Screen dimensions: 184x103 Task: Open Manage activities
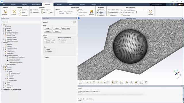click(x=101, y=15)
